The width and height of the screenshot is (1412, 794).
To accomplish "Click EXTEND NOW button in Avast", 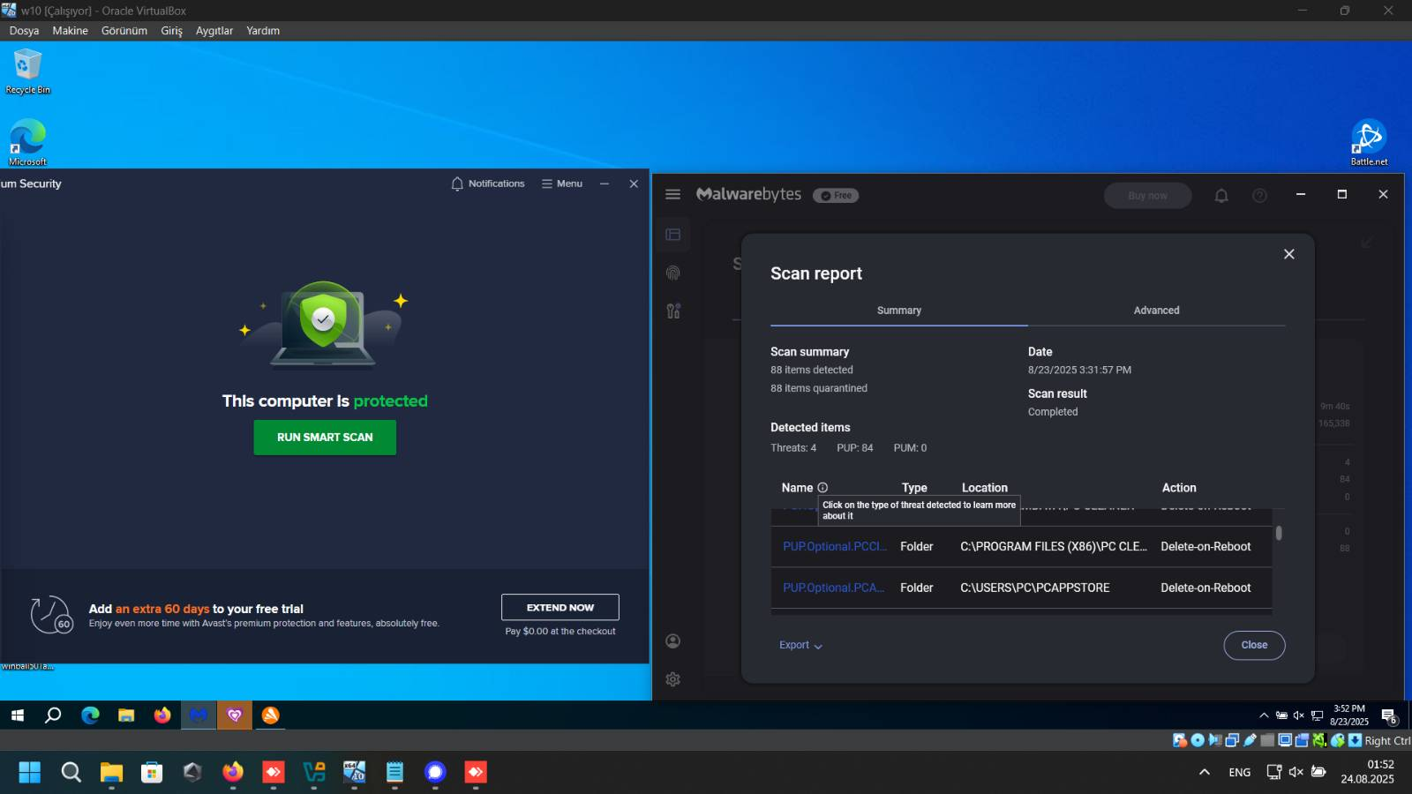I will click(560, 608).
